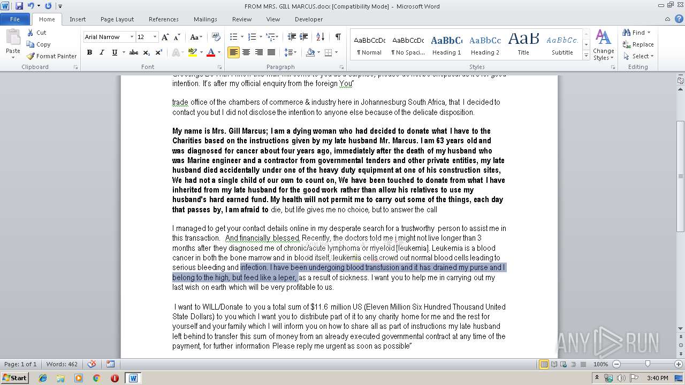Cut the selected text
Screen dimensions: 685x385
[x=36, y=33]
